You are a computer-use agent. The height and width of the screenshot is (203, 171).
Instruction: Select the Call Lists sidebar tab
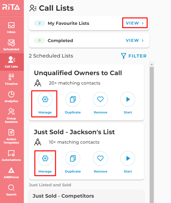[11, 62]
